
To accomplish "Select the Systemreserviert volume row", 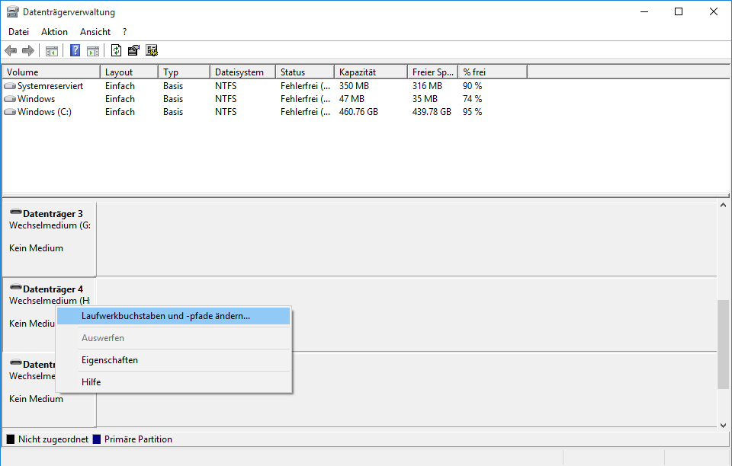I will 50,86.
